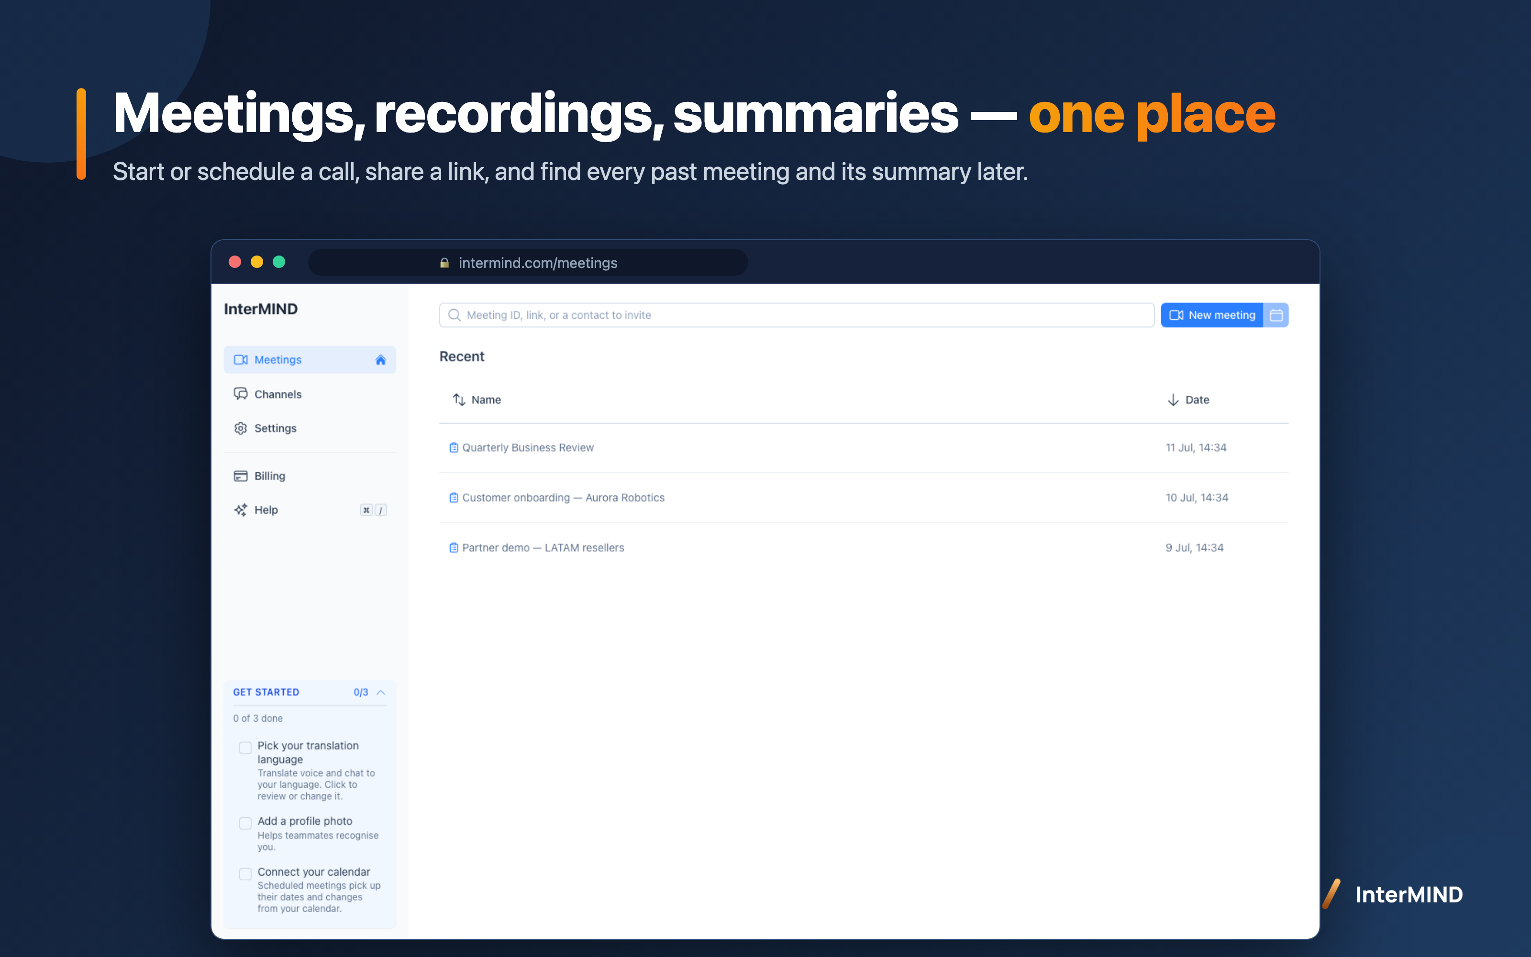The image size is (1531, 957).
Task: Click the Help keyboard shortcut badge
Action: tap(373, 510)
